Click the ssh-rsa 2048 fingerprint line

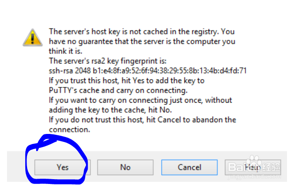(148, 70)
